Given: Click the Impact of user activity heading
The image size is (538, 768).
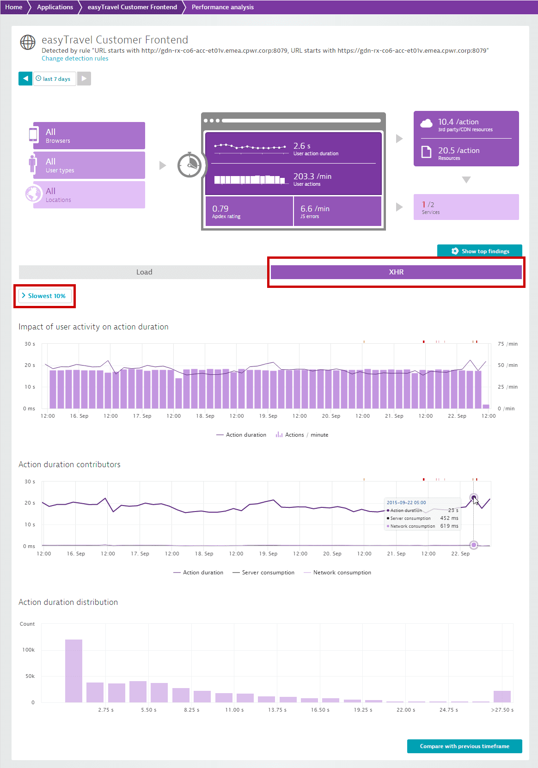Looking at the screenshot, I should [93, 327].
